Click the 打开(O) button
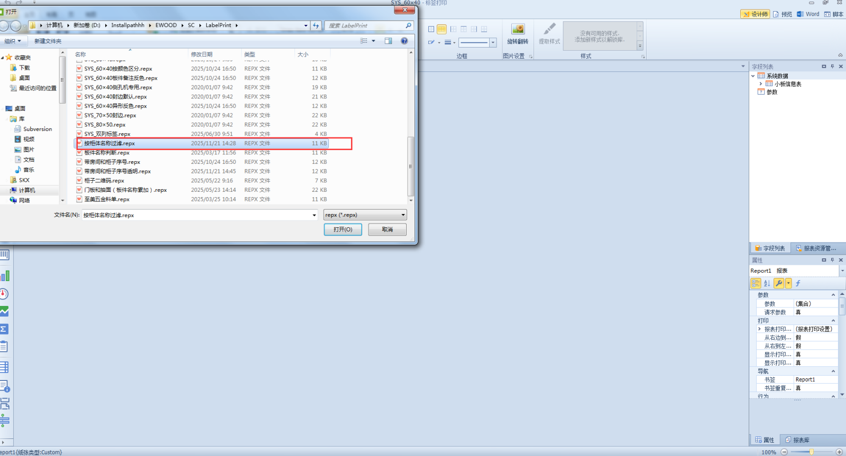The width and height of the screenshot is (846, 456). 343,229
